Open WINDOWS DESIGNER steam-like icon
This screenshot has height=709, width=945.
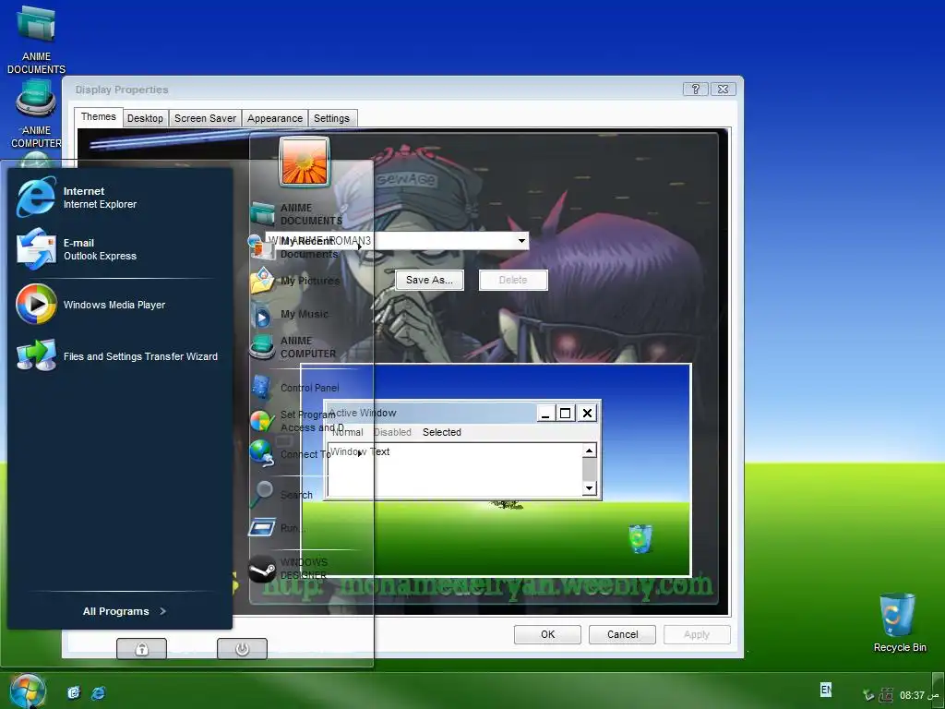click(263, 569)
